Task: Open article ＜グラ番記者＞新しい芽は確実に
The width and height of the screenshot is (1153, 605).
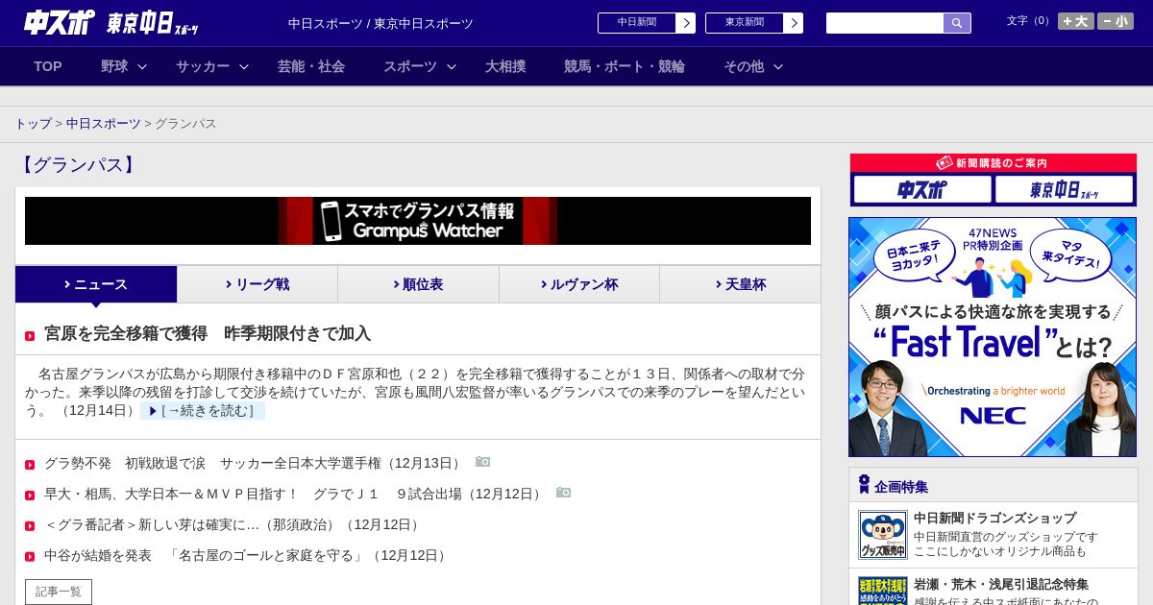Action: [x=234, y=524]
